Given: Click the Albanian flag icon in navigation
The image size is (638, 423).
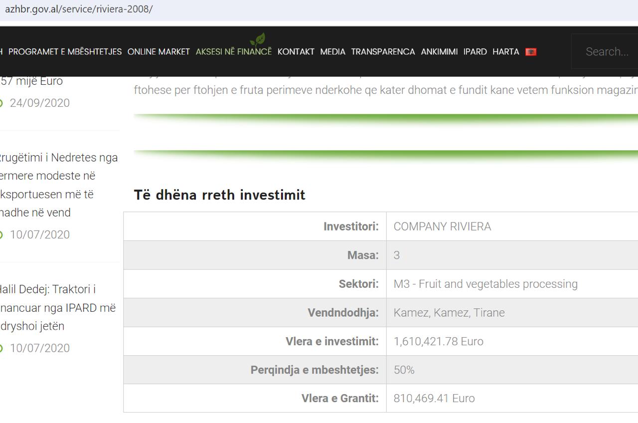Looking at the screenshot, I should pyautogui.click(x=530, y=51).
